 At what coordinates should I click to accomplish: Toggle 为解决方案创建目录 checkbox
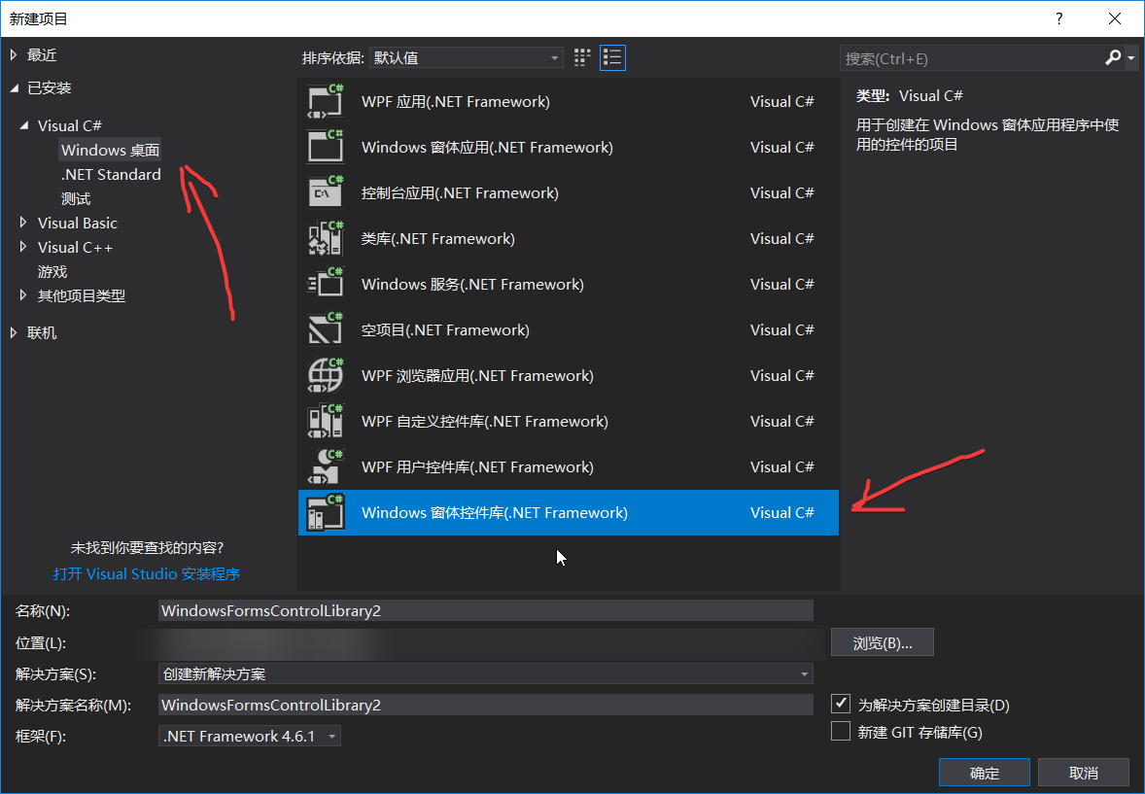pyautogui.click(x=841, y=705)
